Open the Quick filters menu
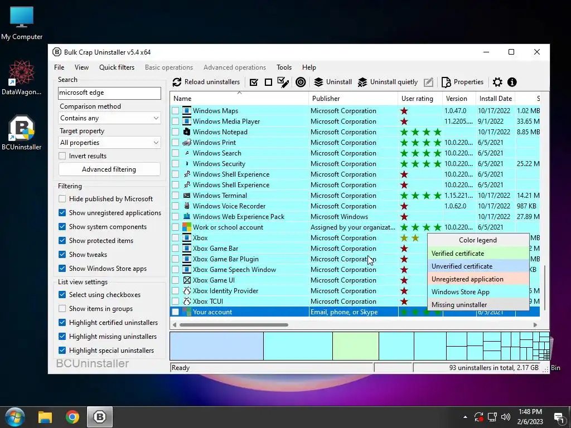Image resolution: width=571 pixels, height=428 pixels. pos(117,67)
